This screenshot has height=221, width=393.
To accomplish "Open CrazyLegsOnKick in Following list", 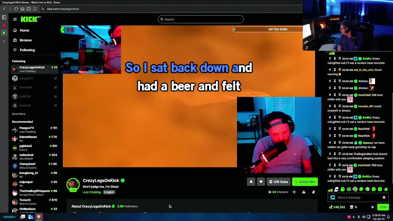I will [x=34, y=69].
